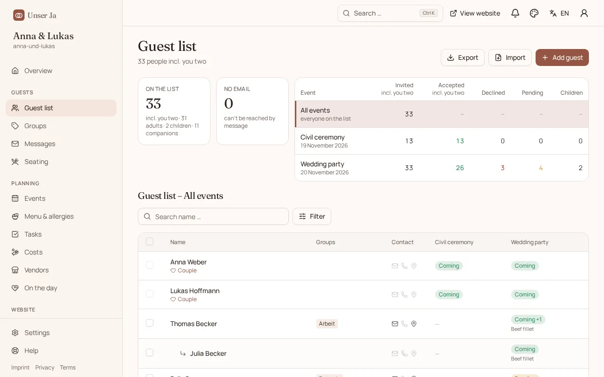Click location pin icon in Lukas Hoffmann row
Screen dimensions: 604x377
(x=414, y=295)
